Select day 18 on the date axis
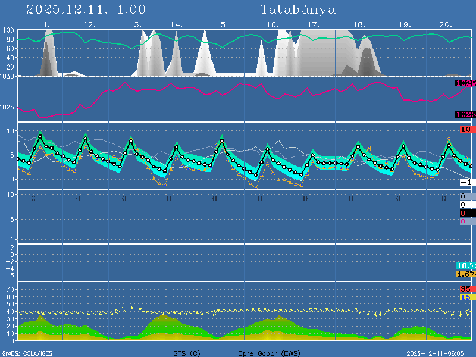Screen dimensions: 476x357 point(359,25)
